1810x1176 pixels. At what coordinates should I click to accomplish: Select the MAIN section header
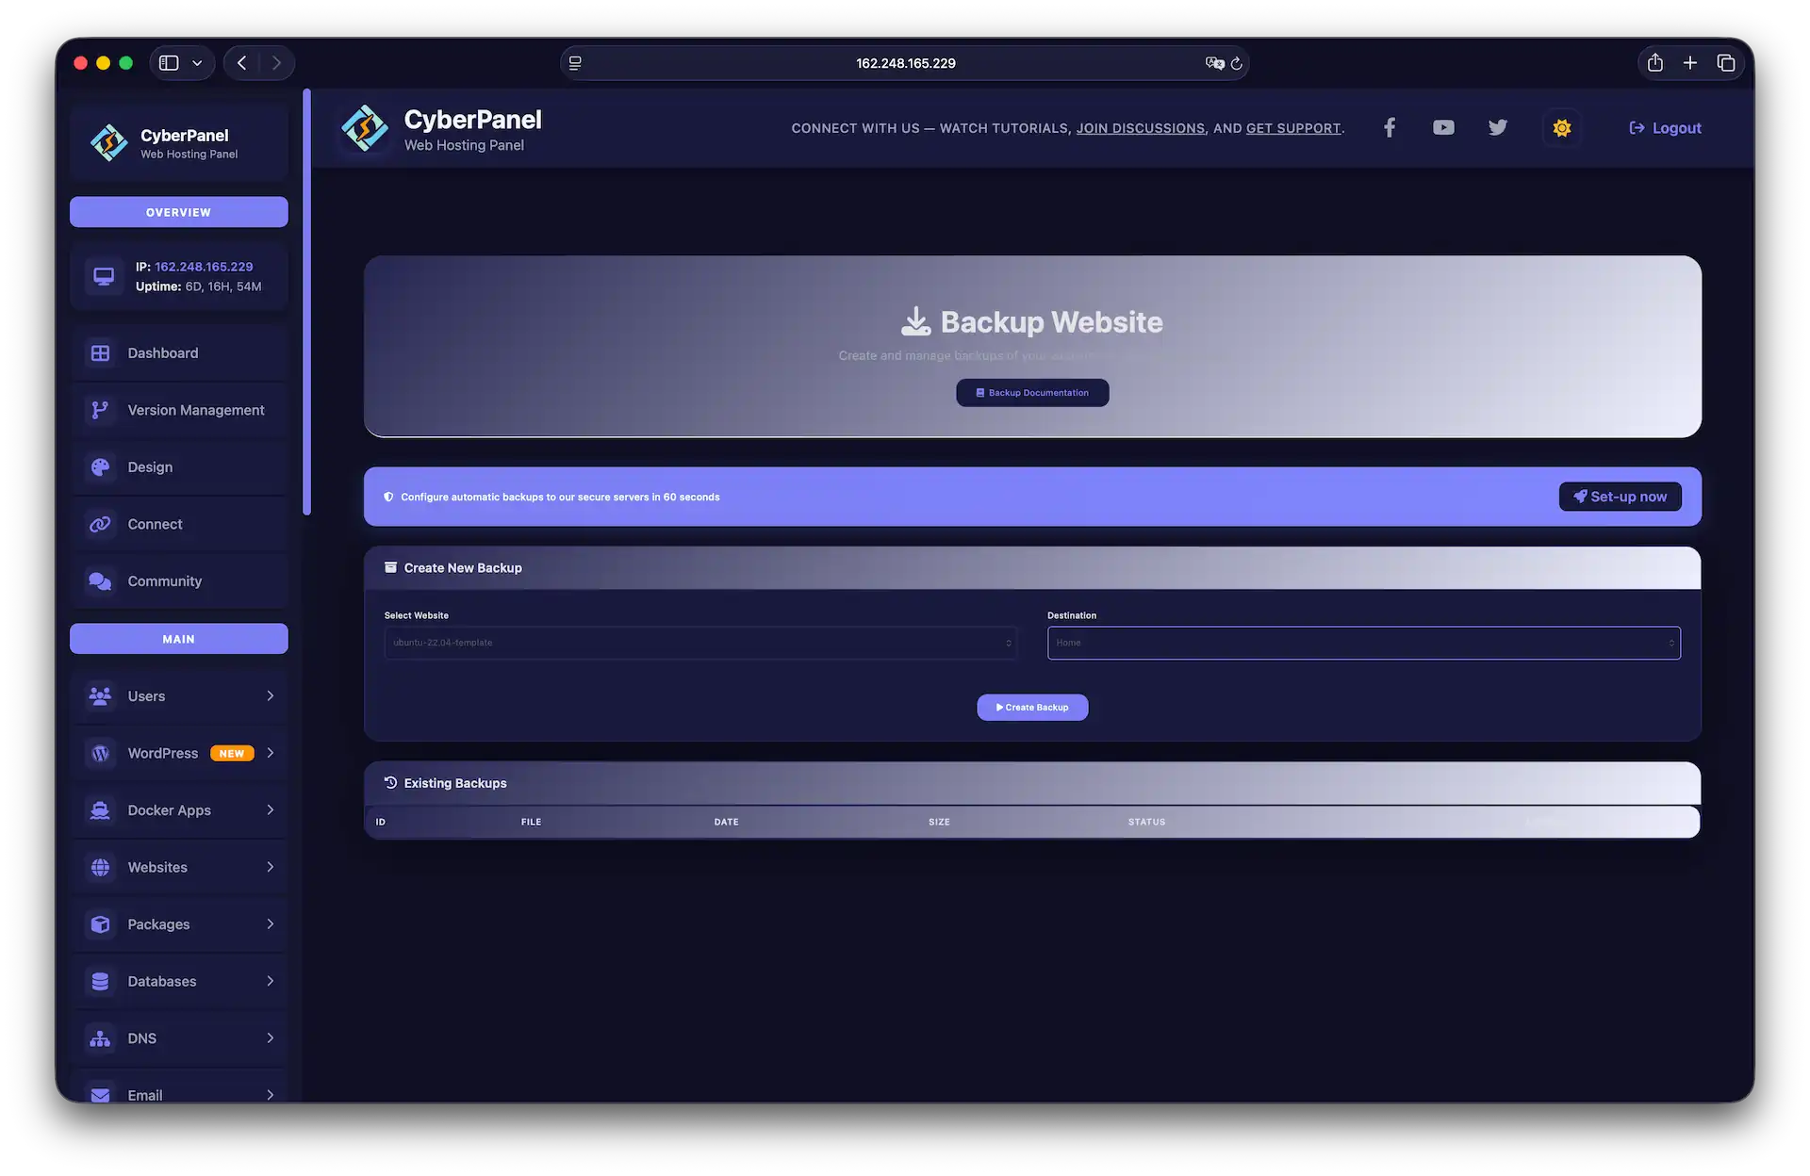(178, 638)
